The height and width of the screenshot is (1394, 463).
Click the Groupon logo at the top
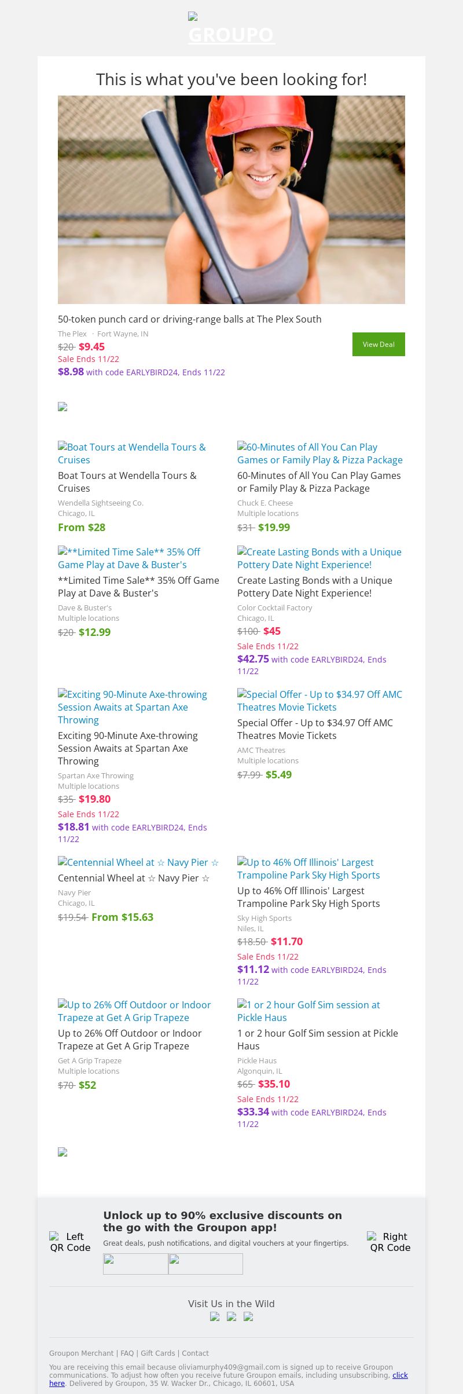[231, 29]
